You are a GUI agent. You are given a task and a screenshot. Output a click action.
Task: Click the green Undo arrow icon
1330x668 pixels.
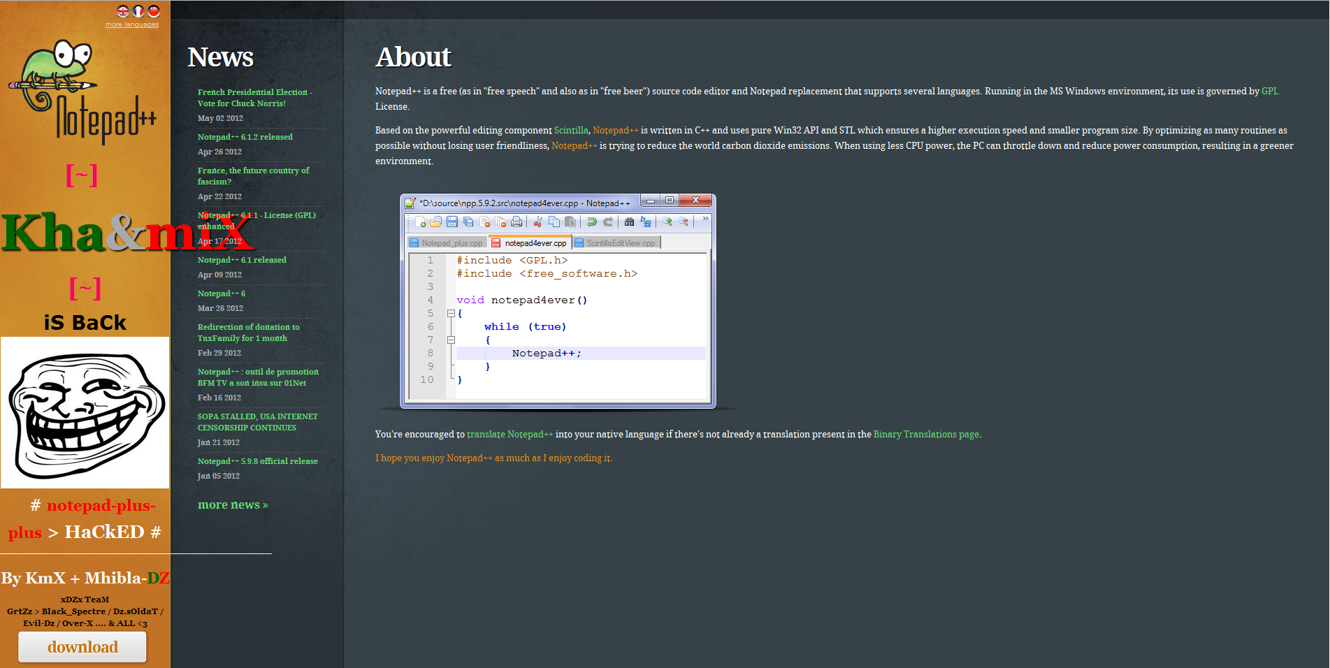click(591, 222)
